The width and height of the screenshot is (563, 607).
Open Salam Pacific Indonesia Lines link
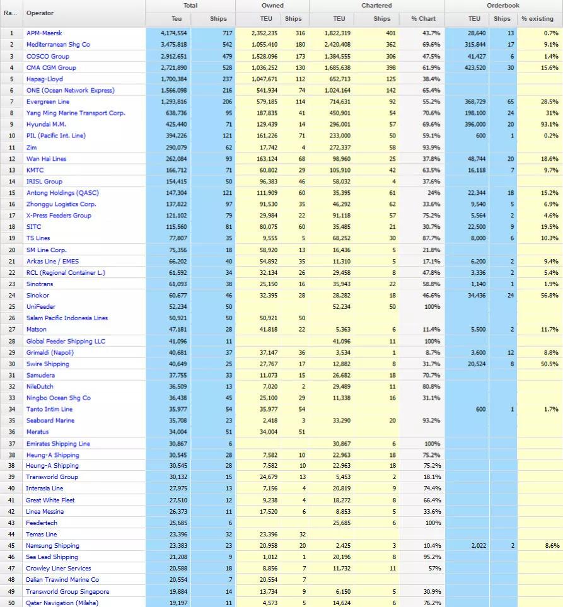(x=67, y=318)
